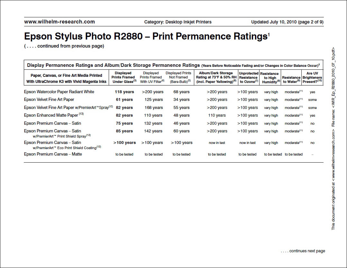Screen dimensions: 347x268
Task: Click 'w/PremierArt Print Shield Spray' sub-label
Action: point(62,136)
